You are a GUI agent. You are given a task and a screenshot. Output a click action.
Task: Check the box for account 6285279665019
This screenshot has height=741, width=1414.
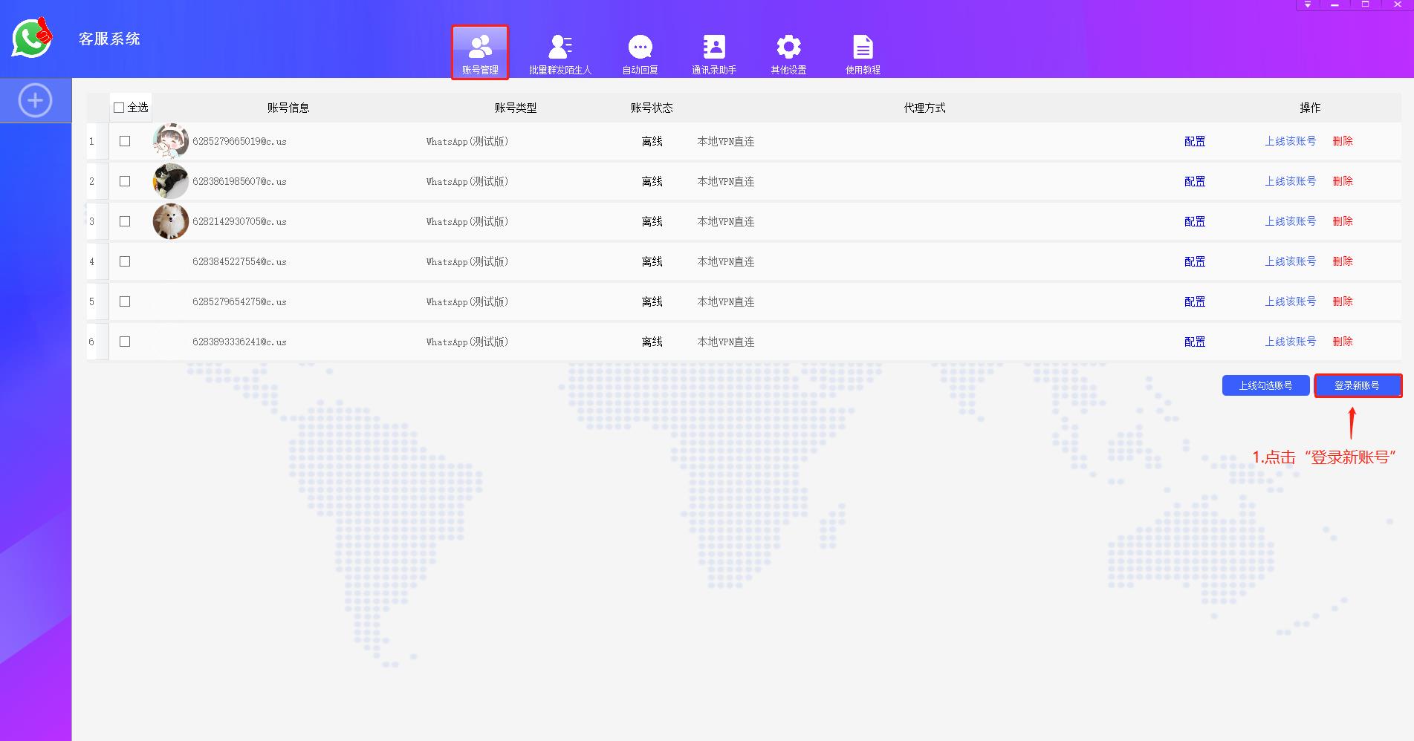coord(125,141)
